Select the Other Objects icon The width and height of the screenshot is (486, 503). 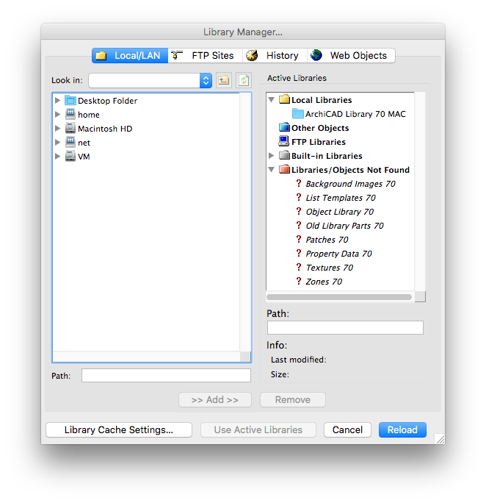(x=284, y=127)
